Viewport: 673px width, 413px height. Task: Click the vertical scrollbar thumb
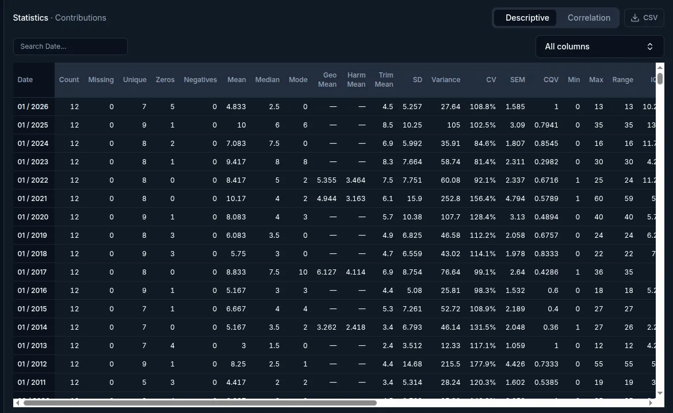[660, 78]
